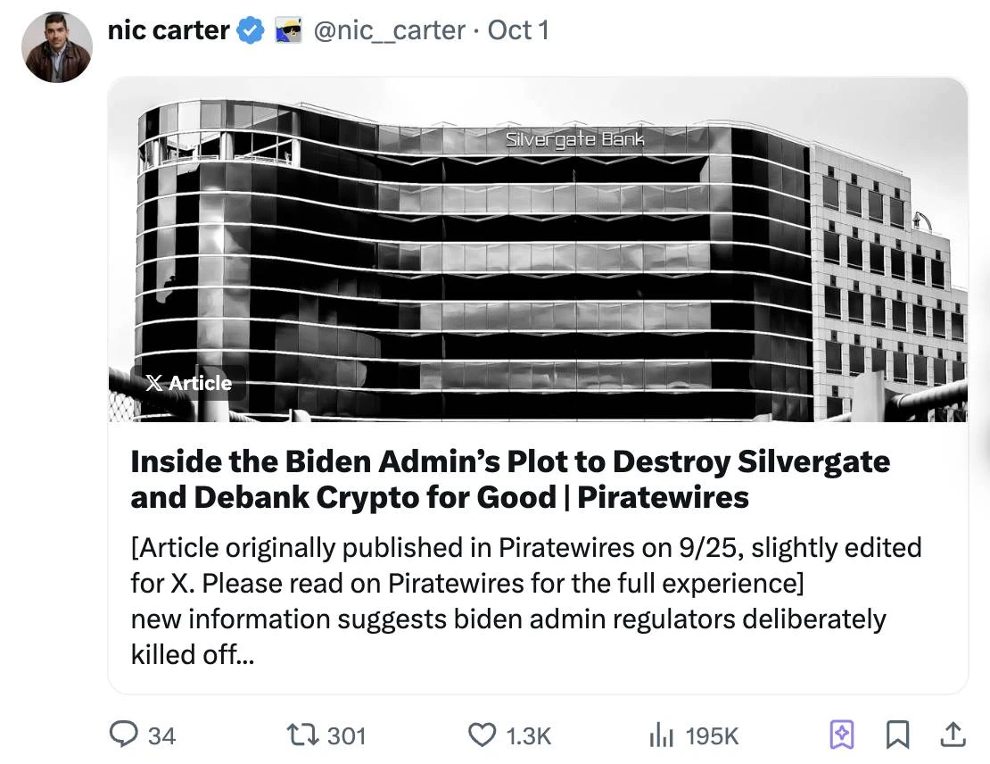Click the 301 repost count
The image size is (990, 764).
pyautogui.click(x=347, y=735)
